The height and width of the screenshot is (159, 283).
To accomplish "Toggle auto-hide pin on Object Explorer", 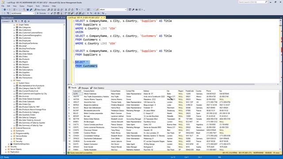I will (61, 18).
